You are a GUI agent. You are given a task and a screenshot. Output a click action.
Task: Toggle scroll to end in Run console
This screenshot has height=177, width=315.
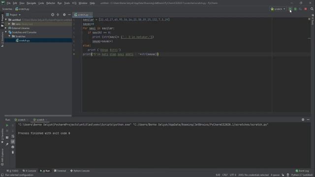(13, 142)
